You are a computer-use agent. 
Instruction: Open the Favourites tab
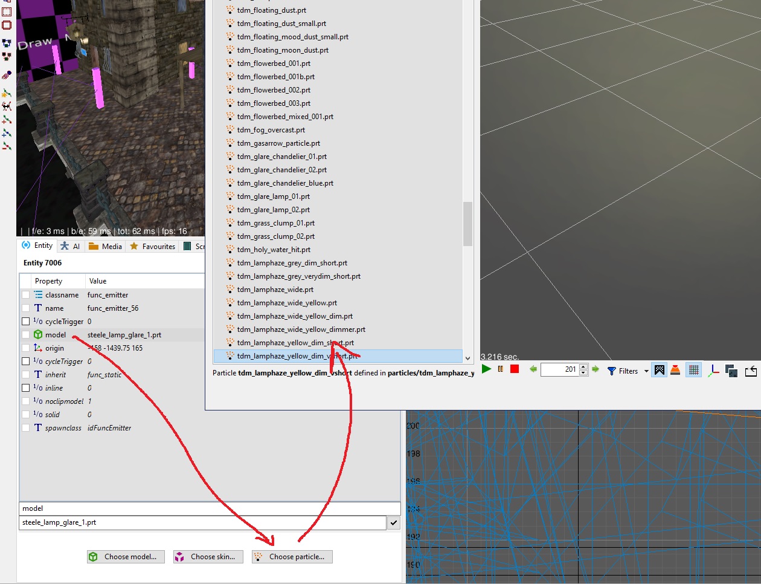[x=152, y=246]
